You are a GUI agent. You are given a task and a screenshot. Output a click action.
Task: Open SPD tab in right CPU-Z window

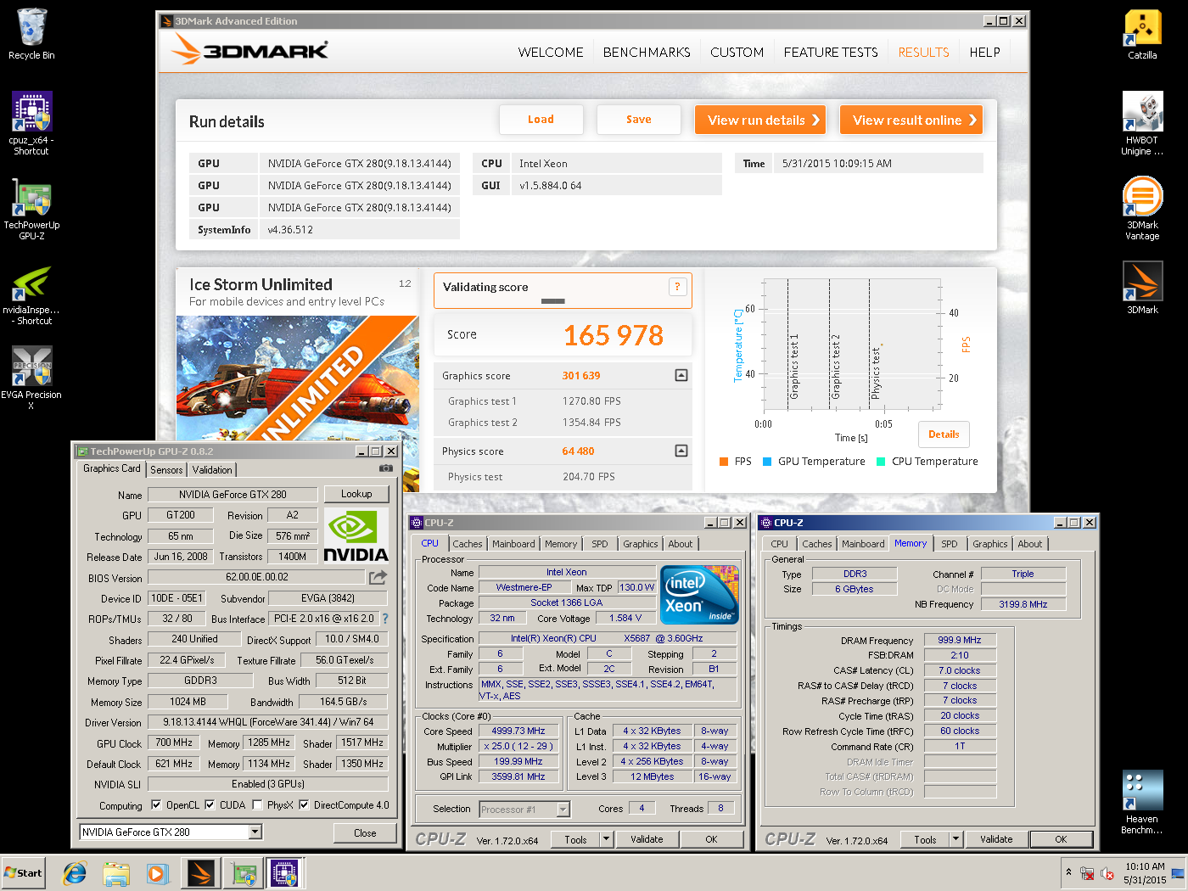[x=950, y=544]
